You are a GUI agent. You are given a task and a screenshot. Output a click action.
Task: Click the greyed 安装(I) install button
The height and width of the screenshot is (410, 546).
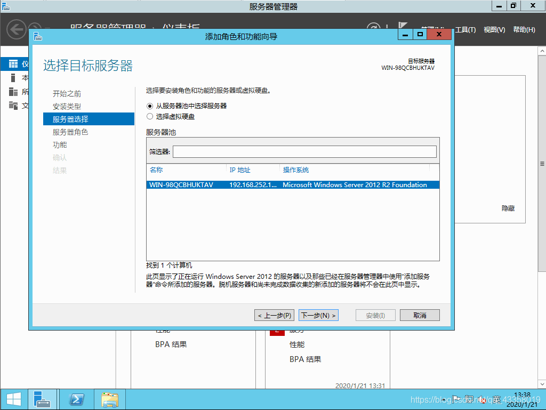(375, 315)
